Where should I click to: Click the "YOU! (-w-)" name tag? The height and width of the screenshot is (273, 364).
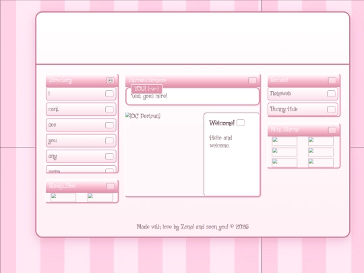tap(146, 89)
